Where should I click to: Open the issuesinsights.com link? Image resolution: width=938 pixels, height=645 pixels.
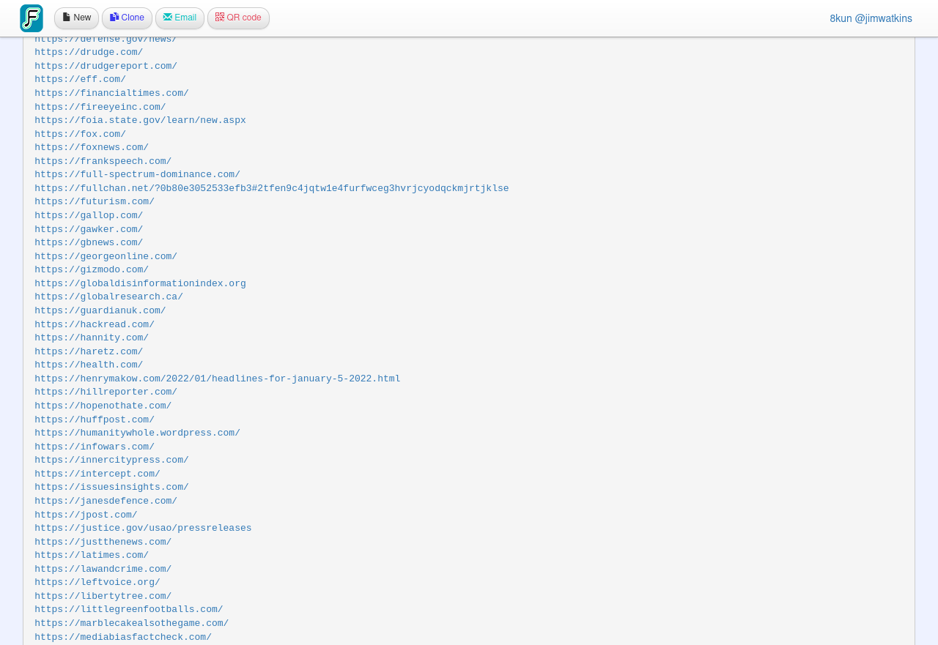(x=111, y=488)
